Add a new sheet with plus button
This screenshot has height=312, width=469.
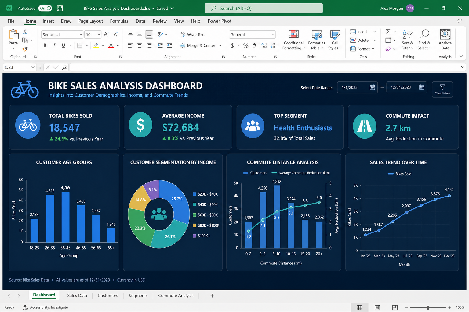point(212,296)
